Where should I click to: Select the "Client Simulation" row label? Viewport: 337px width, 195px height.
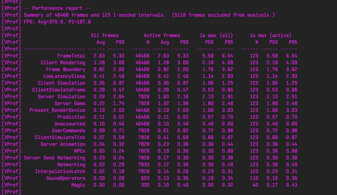point(61,83)
